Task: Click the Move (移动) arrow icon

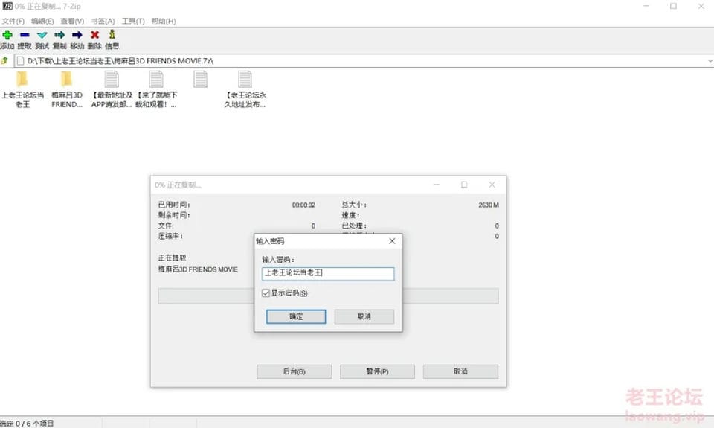Action: pyautogui.click(x=77, y=35)
